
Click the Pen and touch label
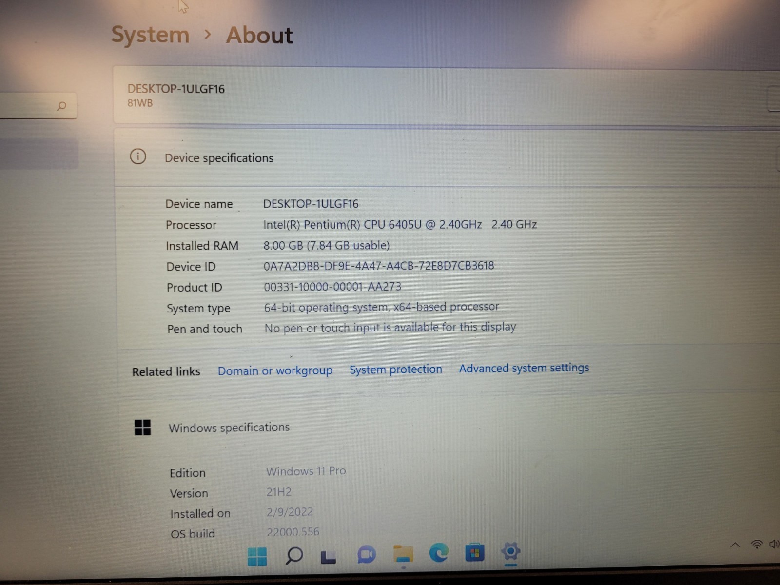pyautogui.click(x=205, y=329)
